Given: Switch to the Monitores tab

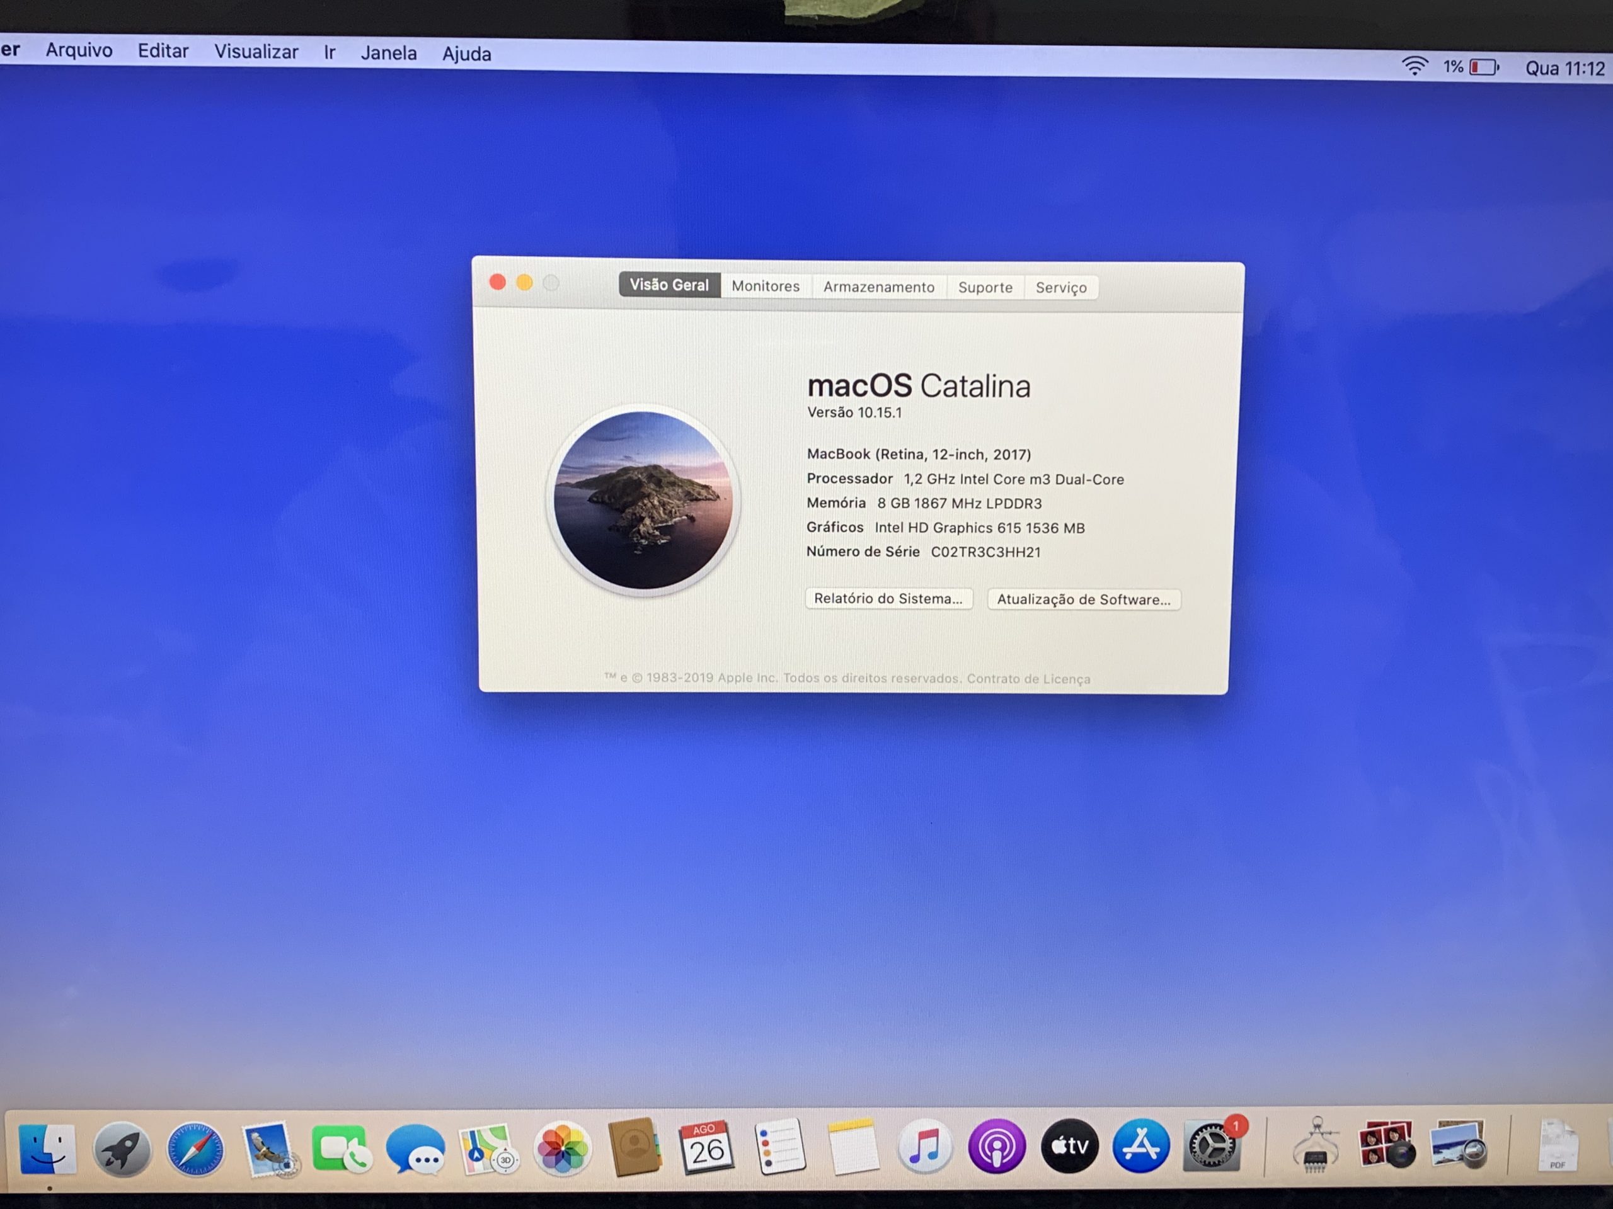Looking at the screenshot, I should coord(765,287).
